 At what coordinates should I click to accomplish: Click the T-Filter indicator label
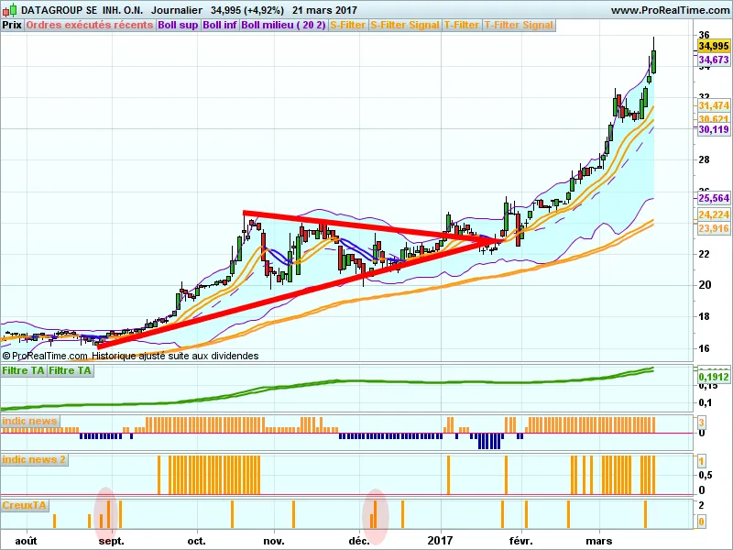462,25
